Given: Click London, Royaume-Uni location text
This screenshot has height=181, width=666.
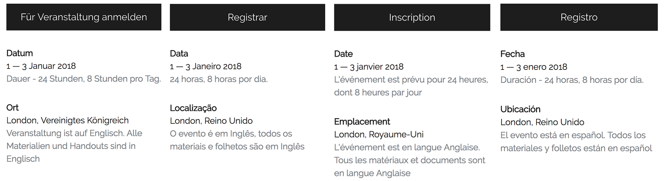Looking at the screenshot, I should click(x=379, y=134).
